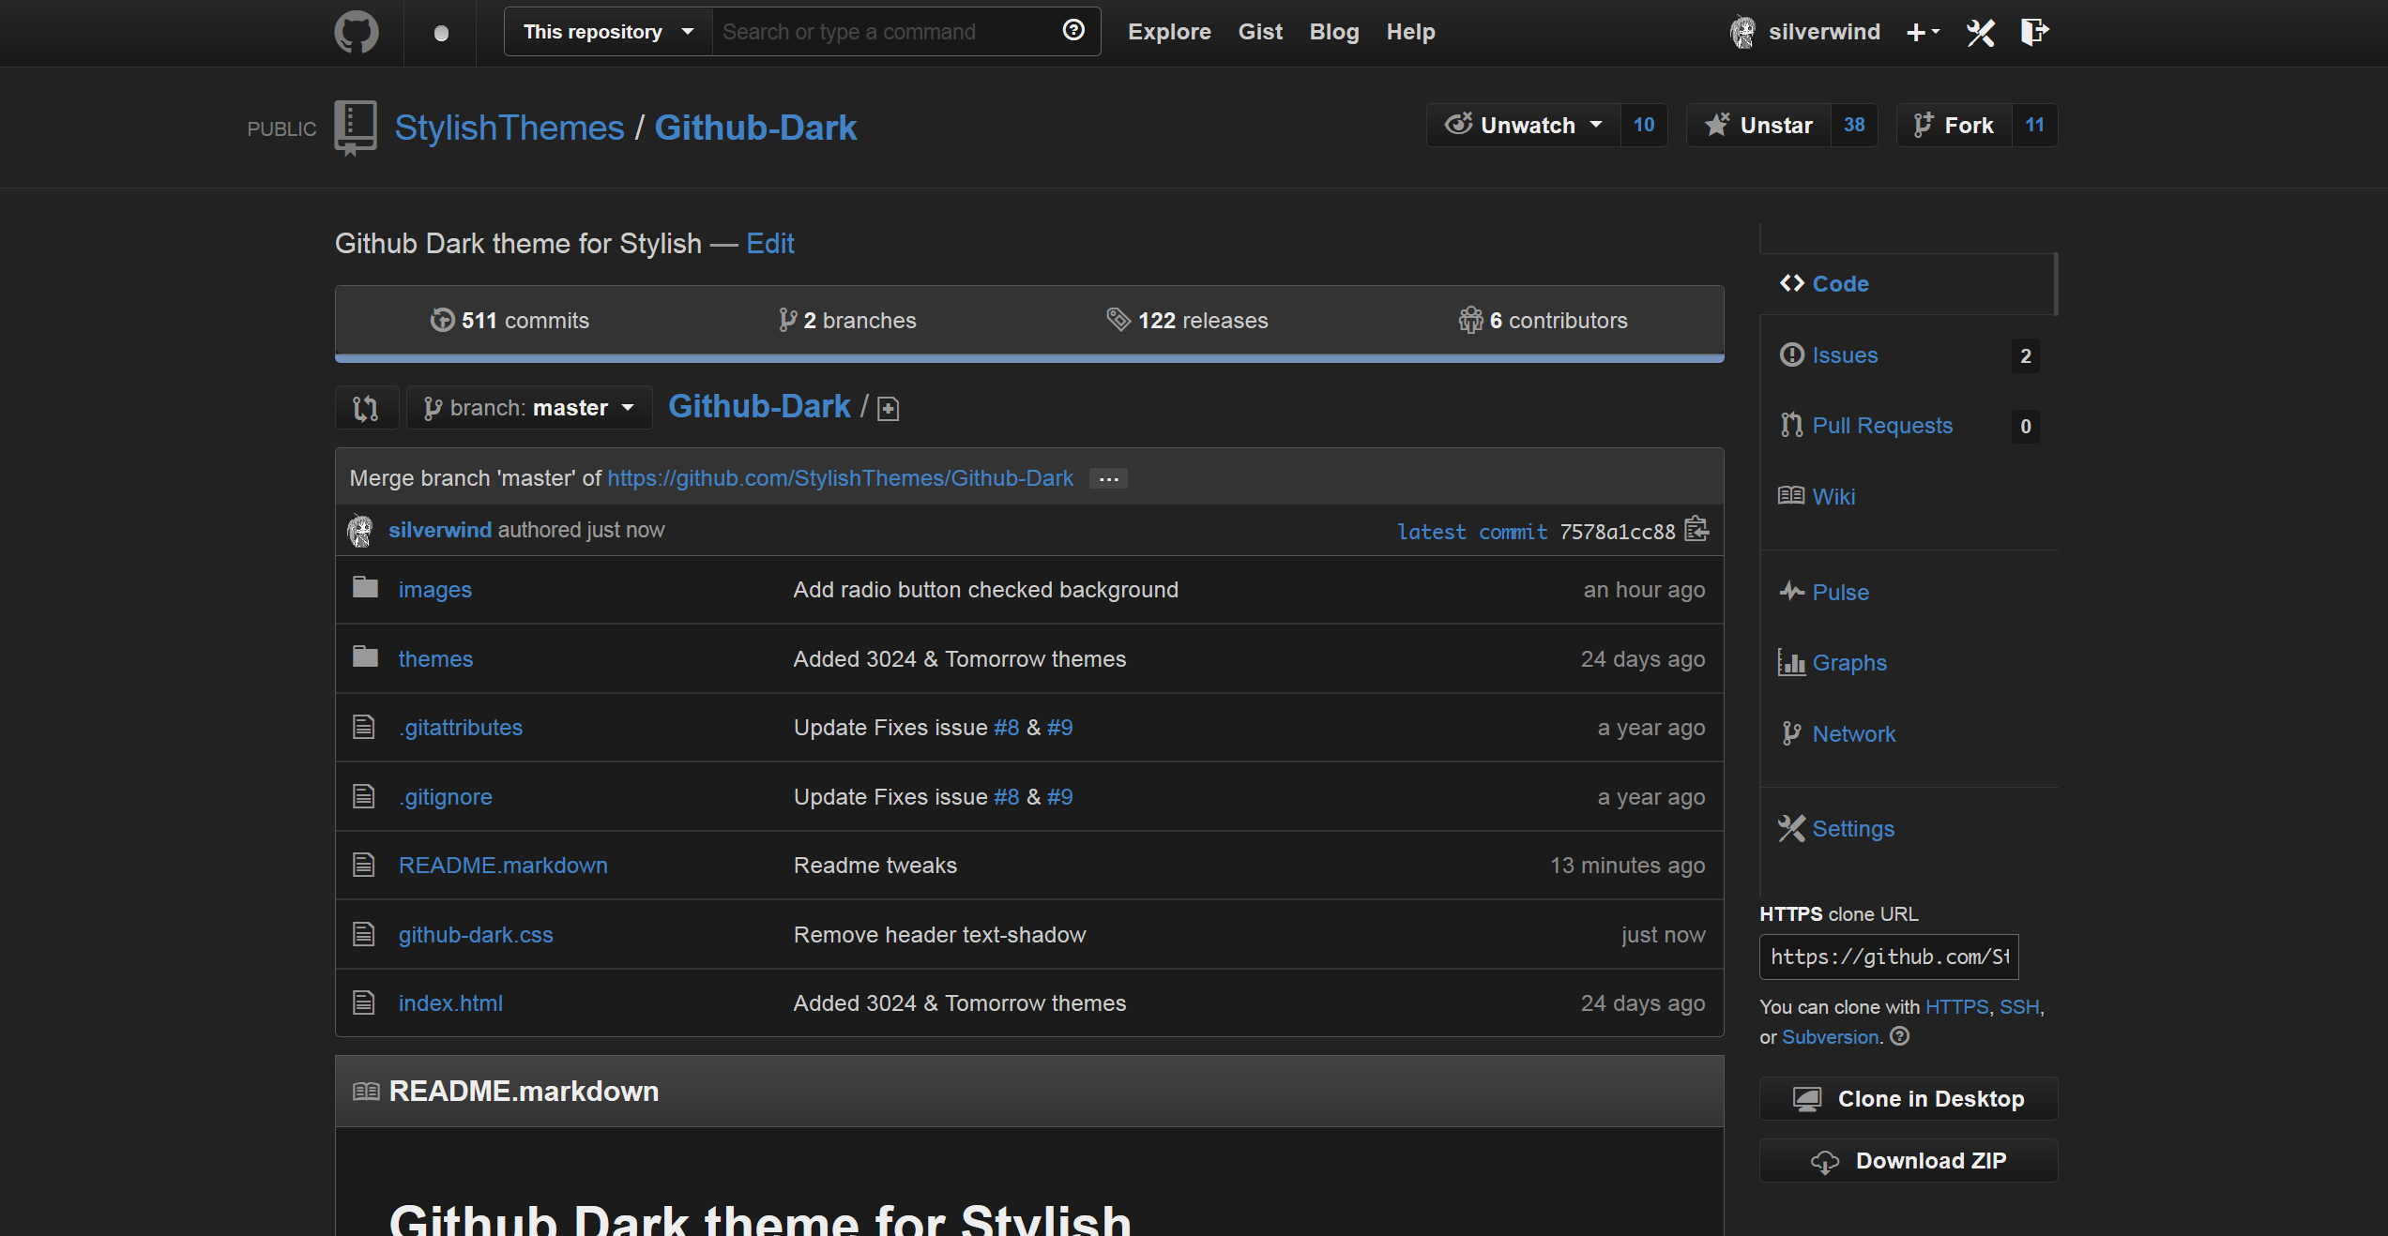Click the repository book icon beside StylishThemes
The height and width of the screenshot is (1236, 2388).
355,128
